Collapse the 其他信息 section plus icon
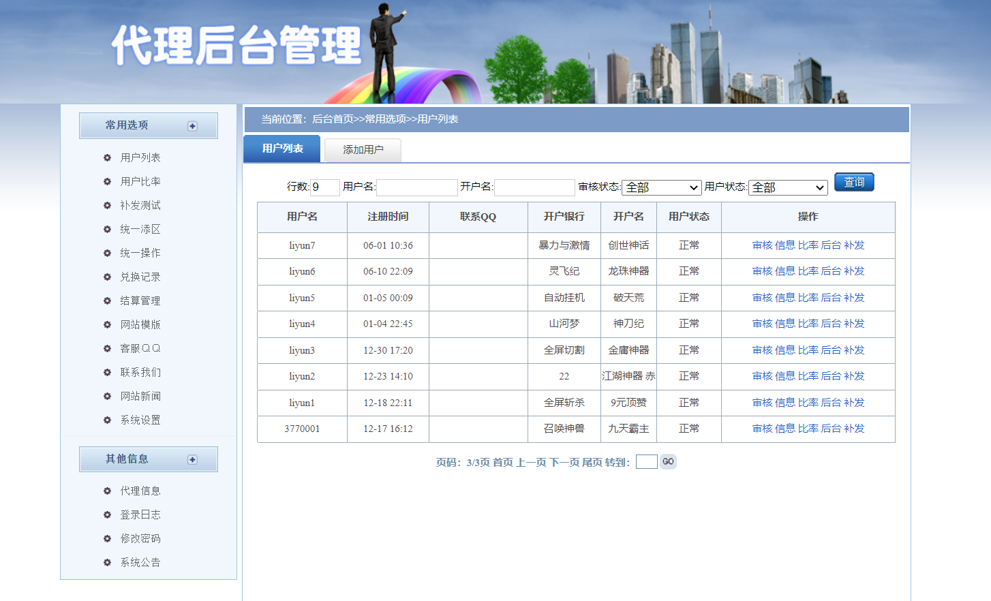Image resolution: width=991 pixels, height=601 pixels. pyautogui.click(x=192, y=460)
